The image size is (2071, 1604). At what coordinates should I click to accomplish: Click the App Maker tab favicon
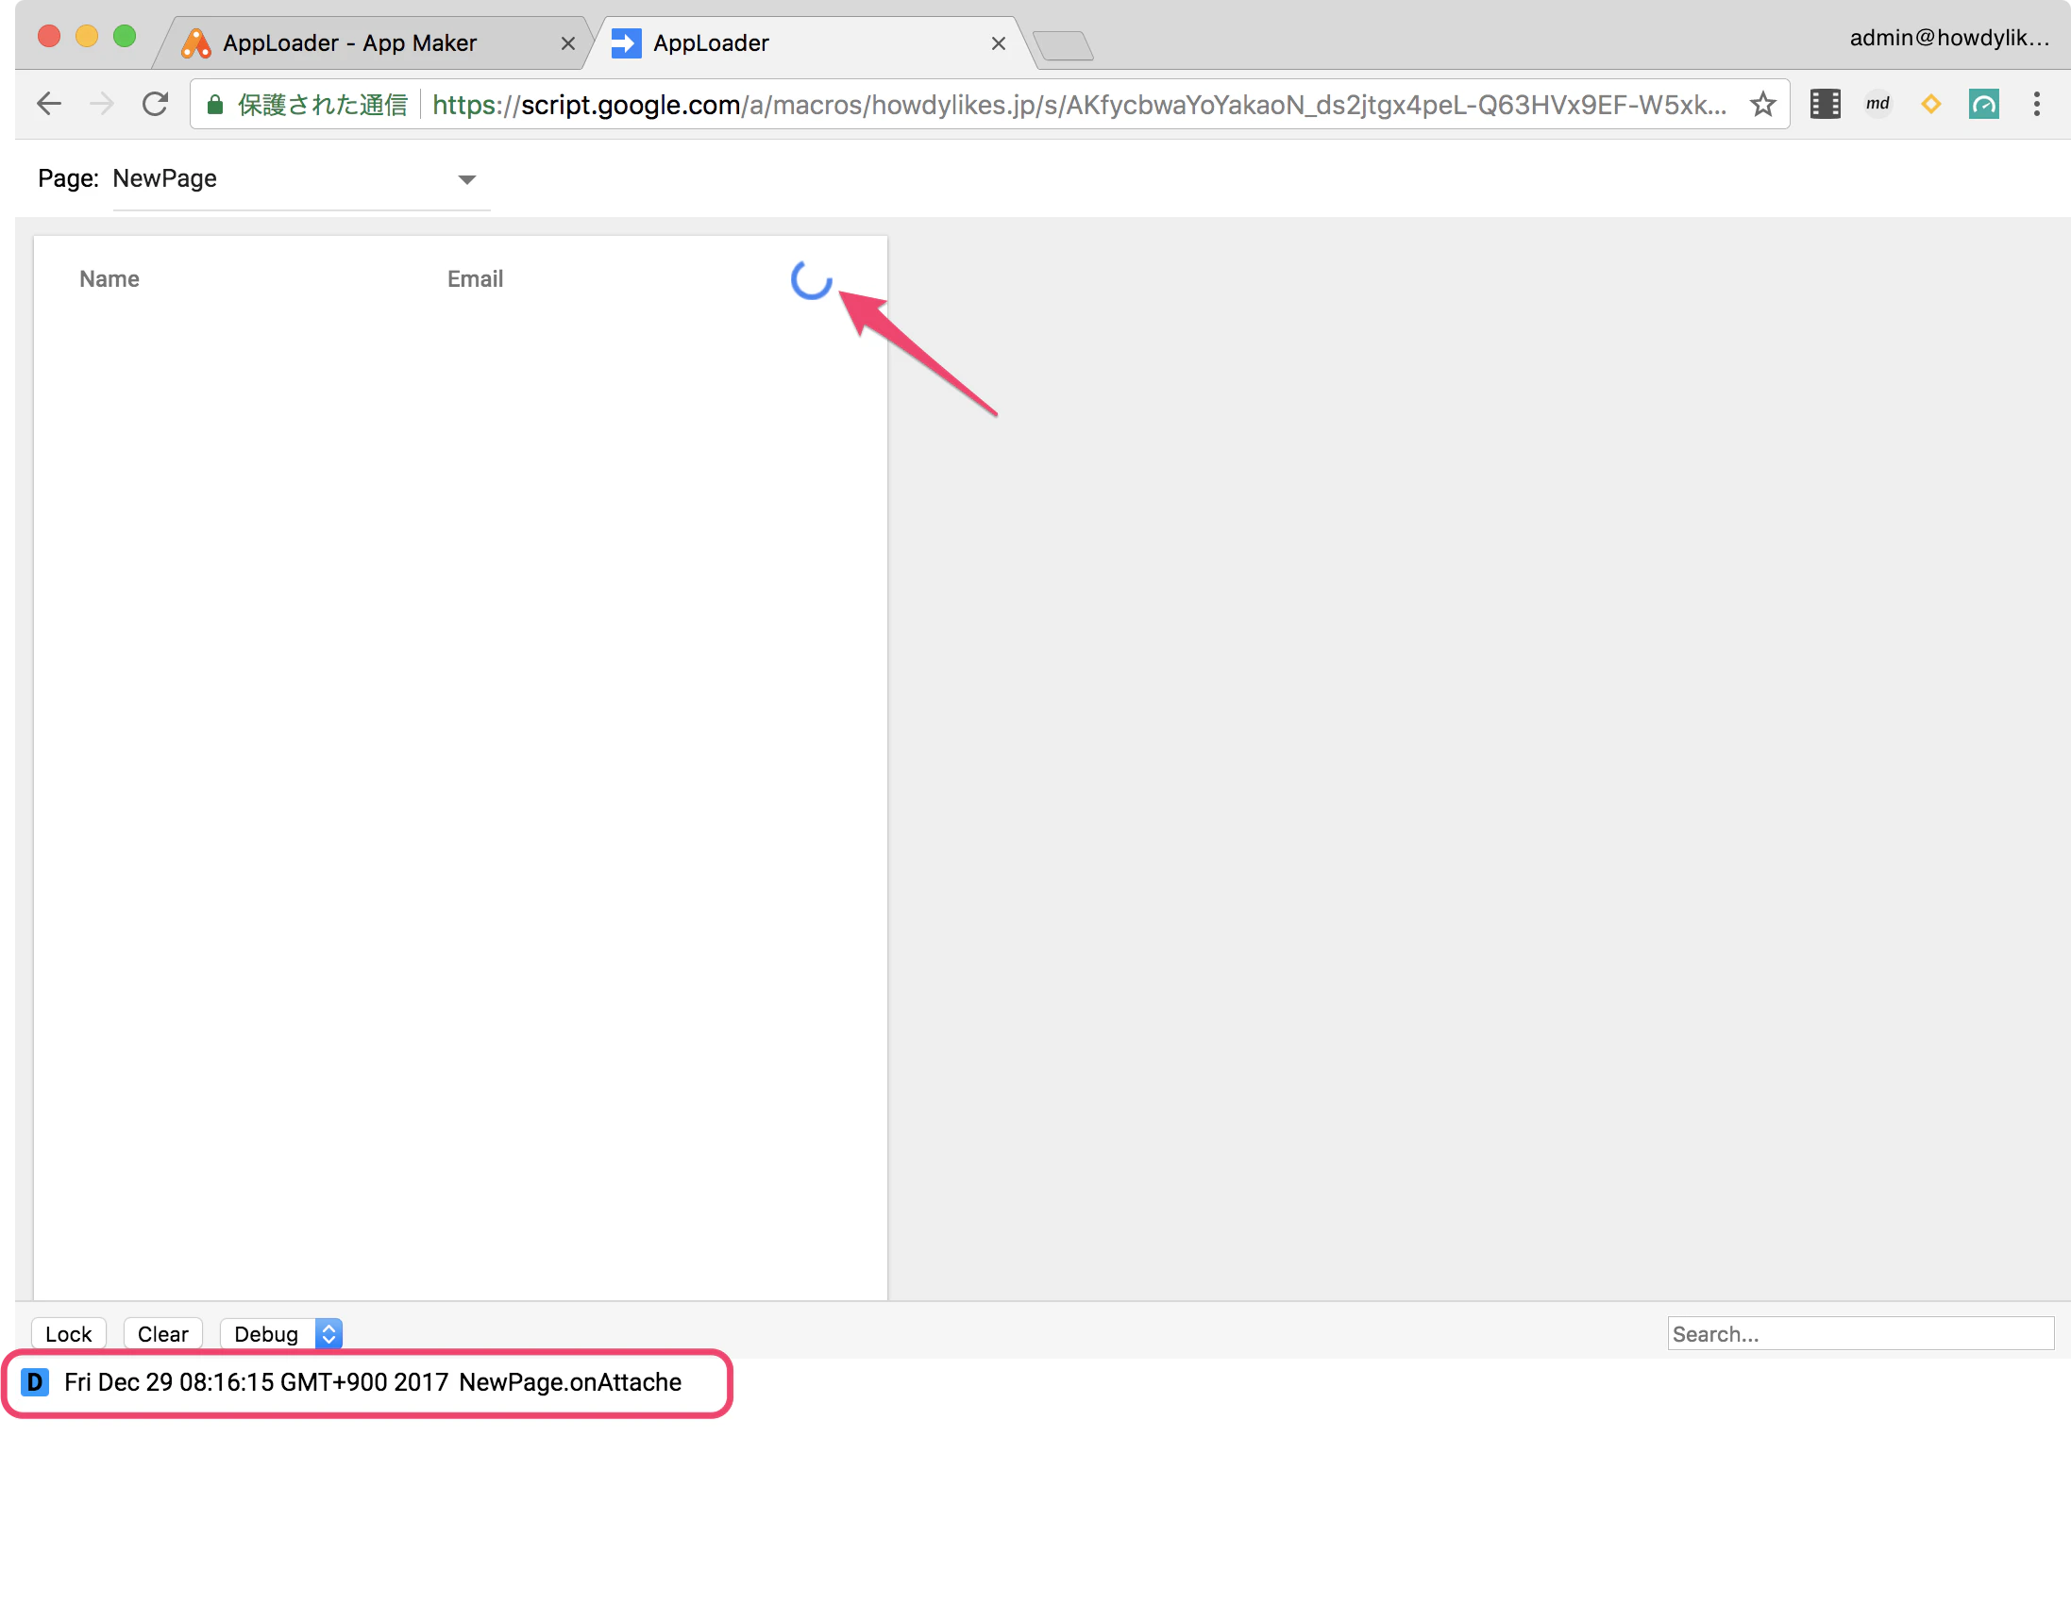tap(195, 43)
